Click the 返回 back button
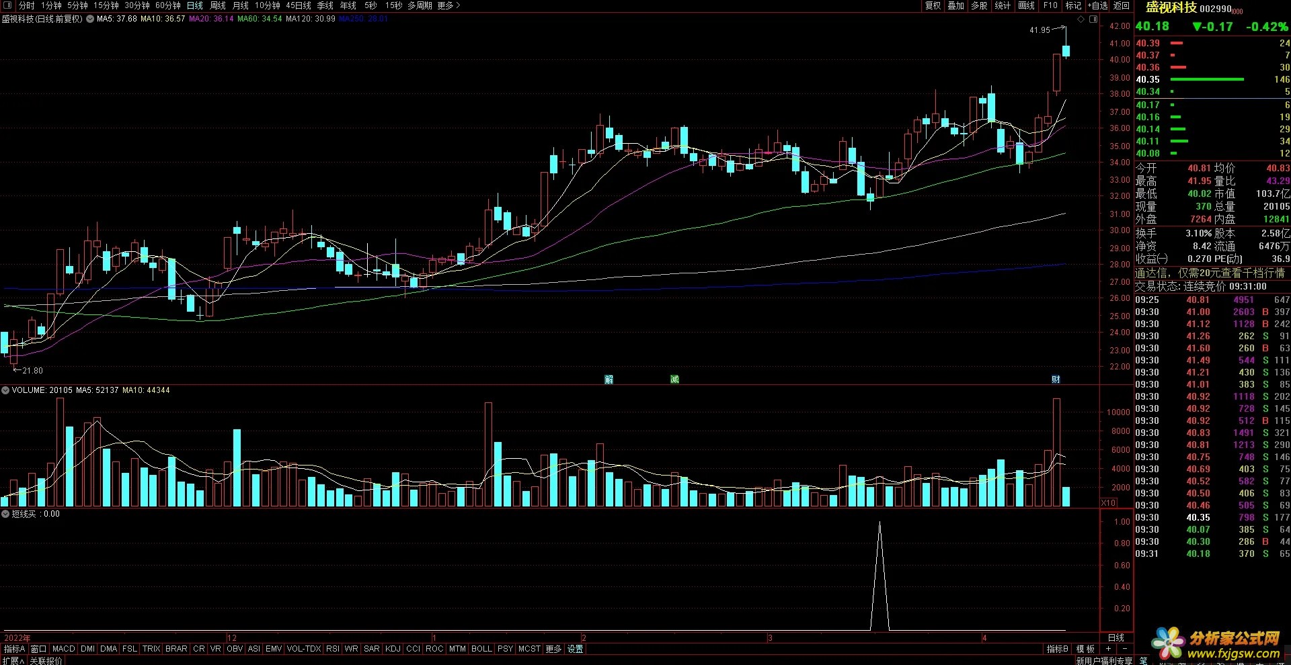The image size is (1291, 665). tap(1122, 5)
